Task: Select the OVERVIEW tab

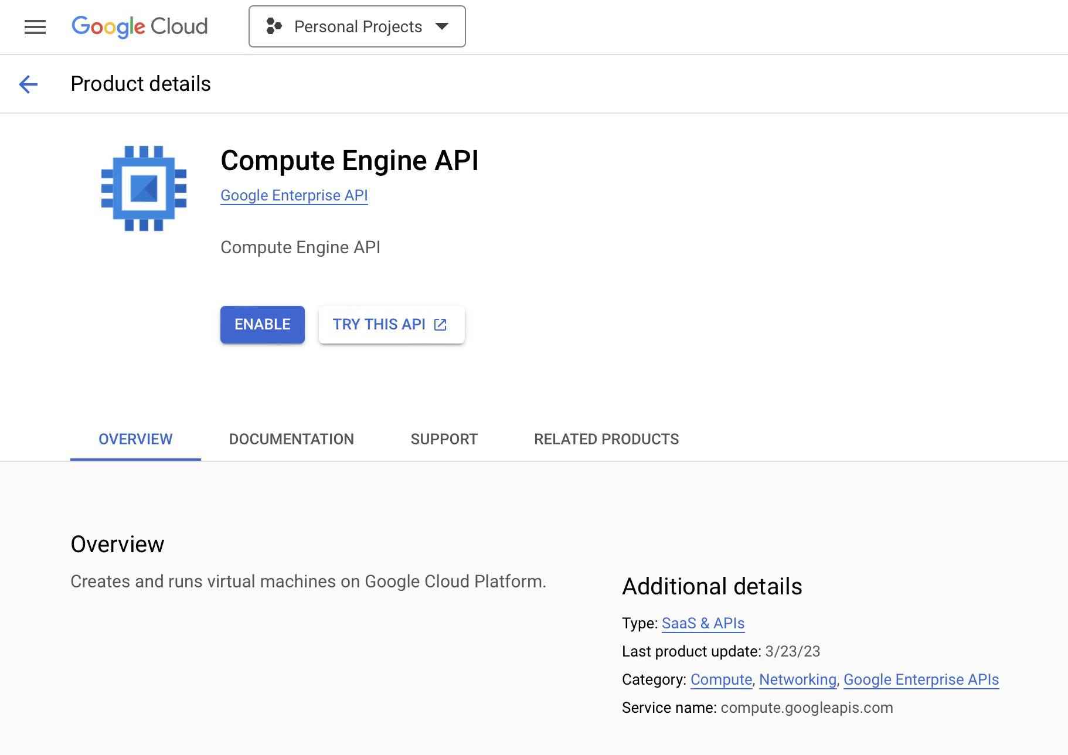Action: point(135,438)
